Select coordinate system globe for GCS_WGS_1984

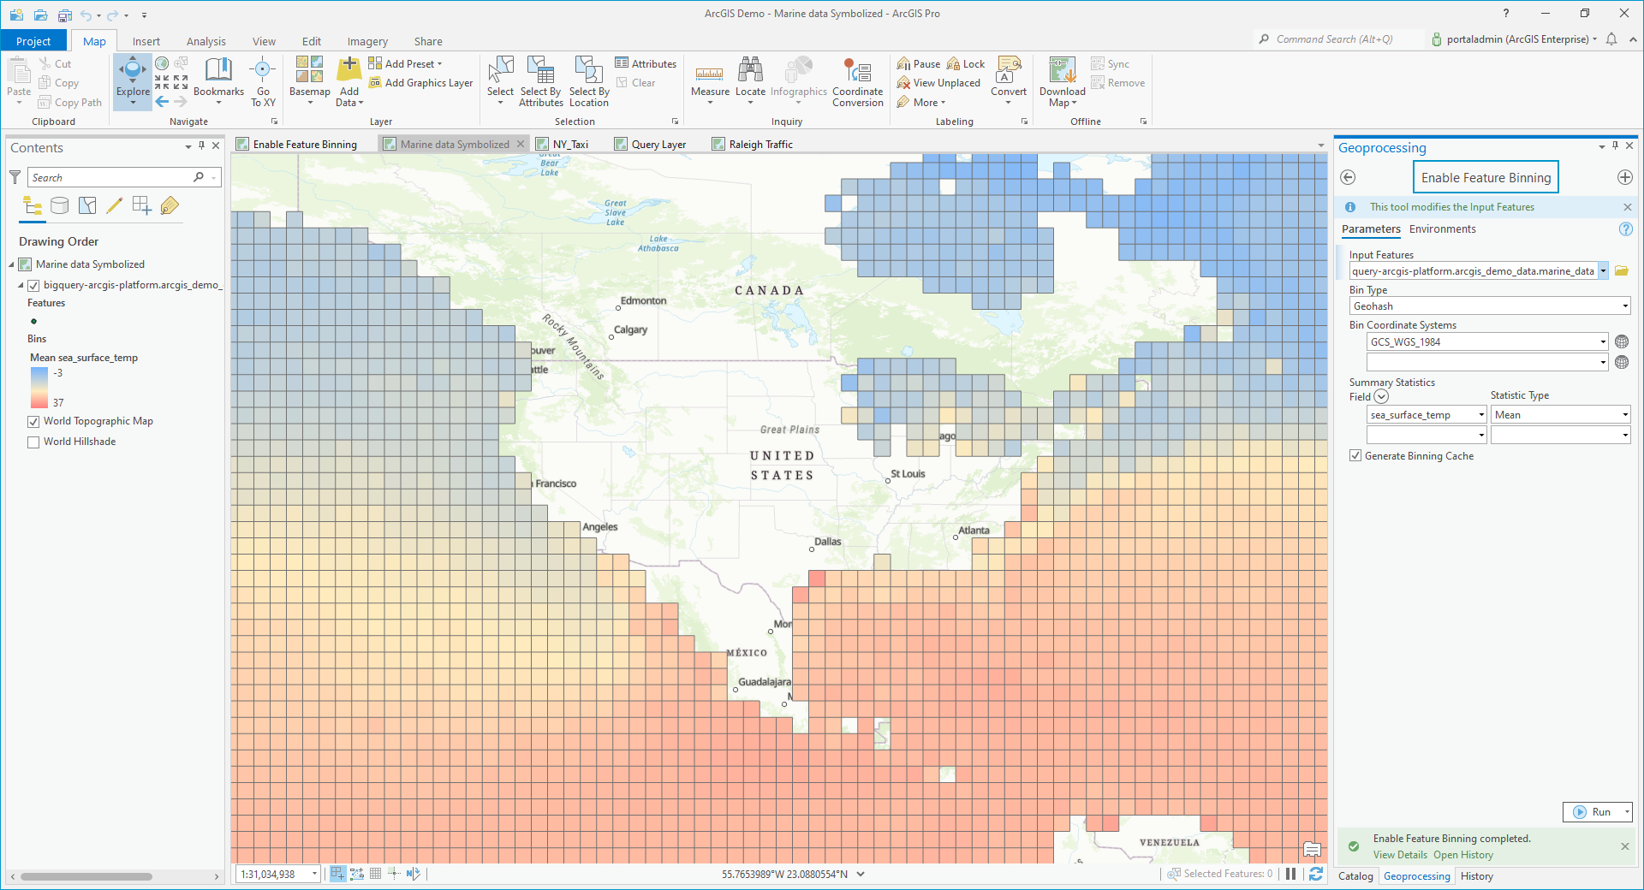coord(1621,341)
